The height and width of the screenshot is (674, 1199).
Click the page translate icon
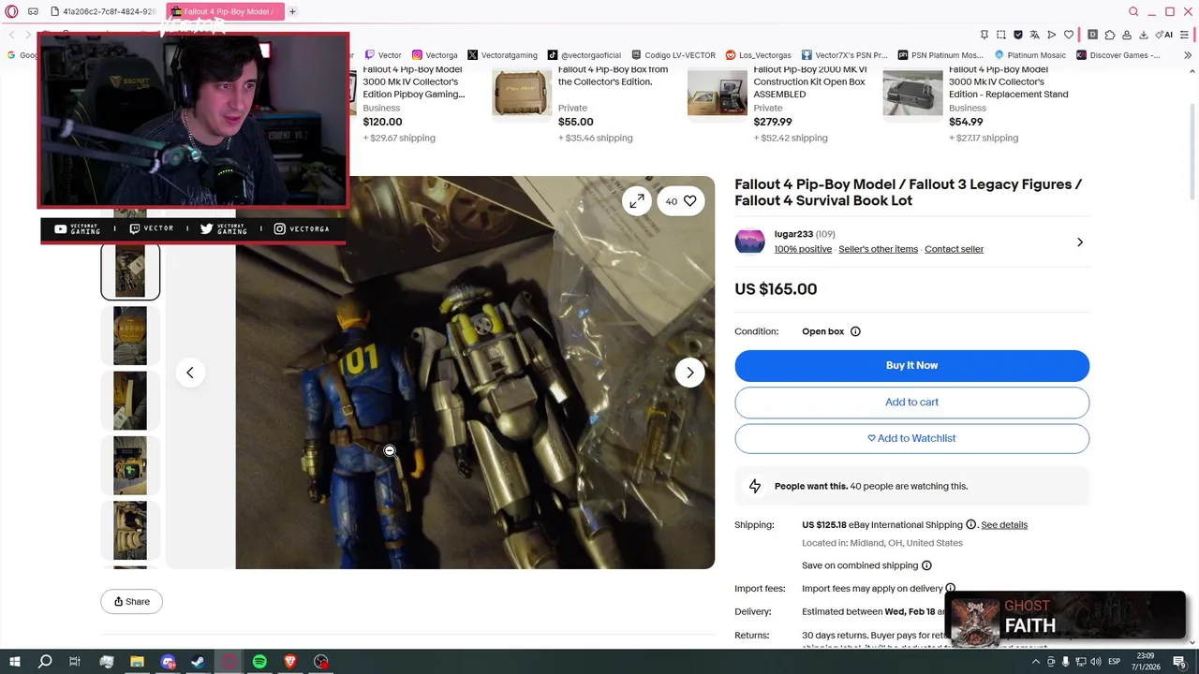coord(1035,35)
